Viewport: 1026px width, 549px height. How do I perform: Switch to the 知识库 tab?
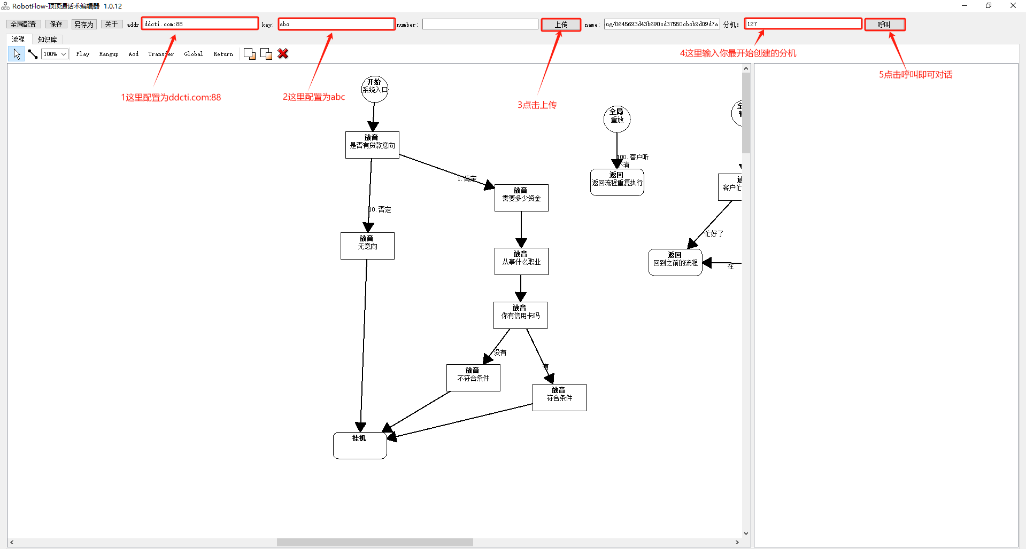tap(47, 40)
